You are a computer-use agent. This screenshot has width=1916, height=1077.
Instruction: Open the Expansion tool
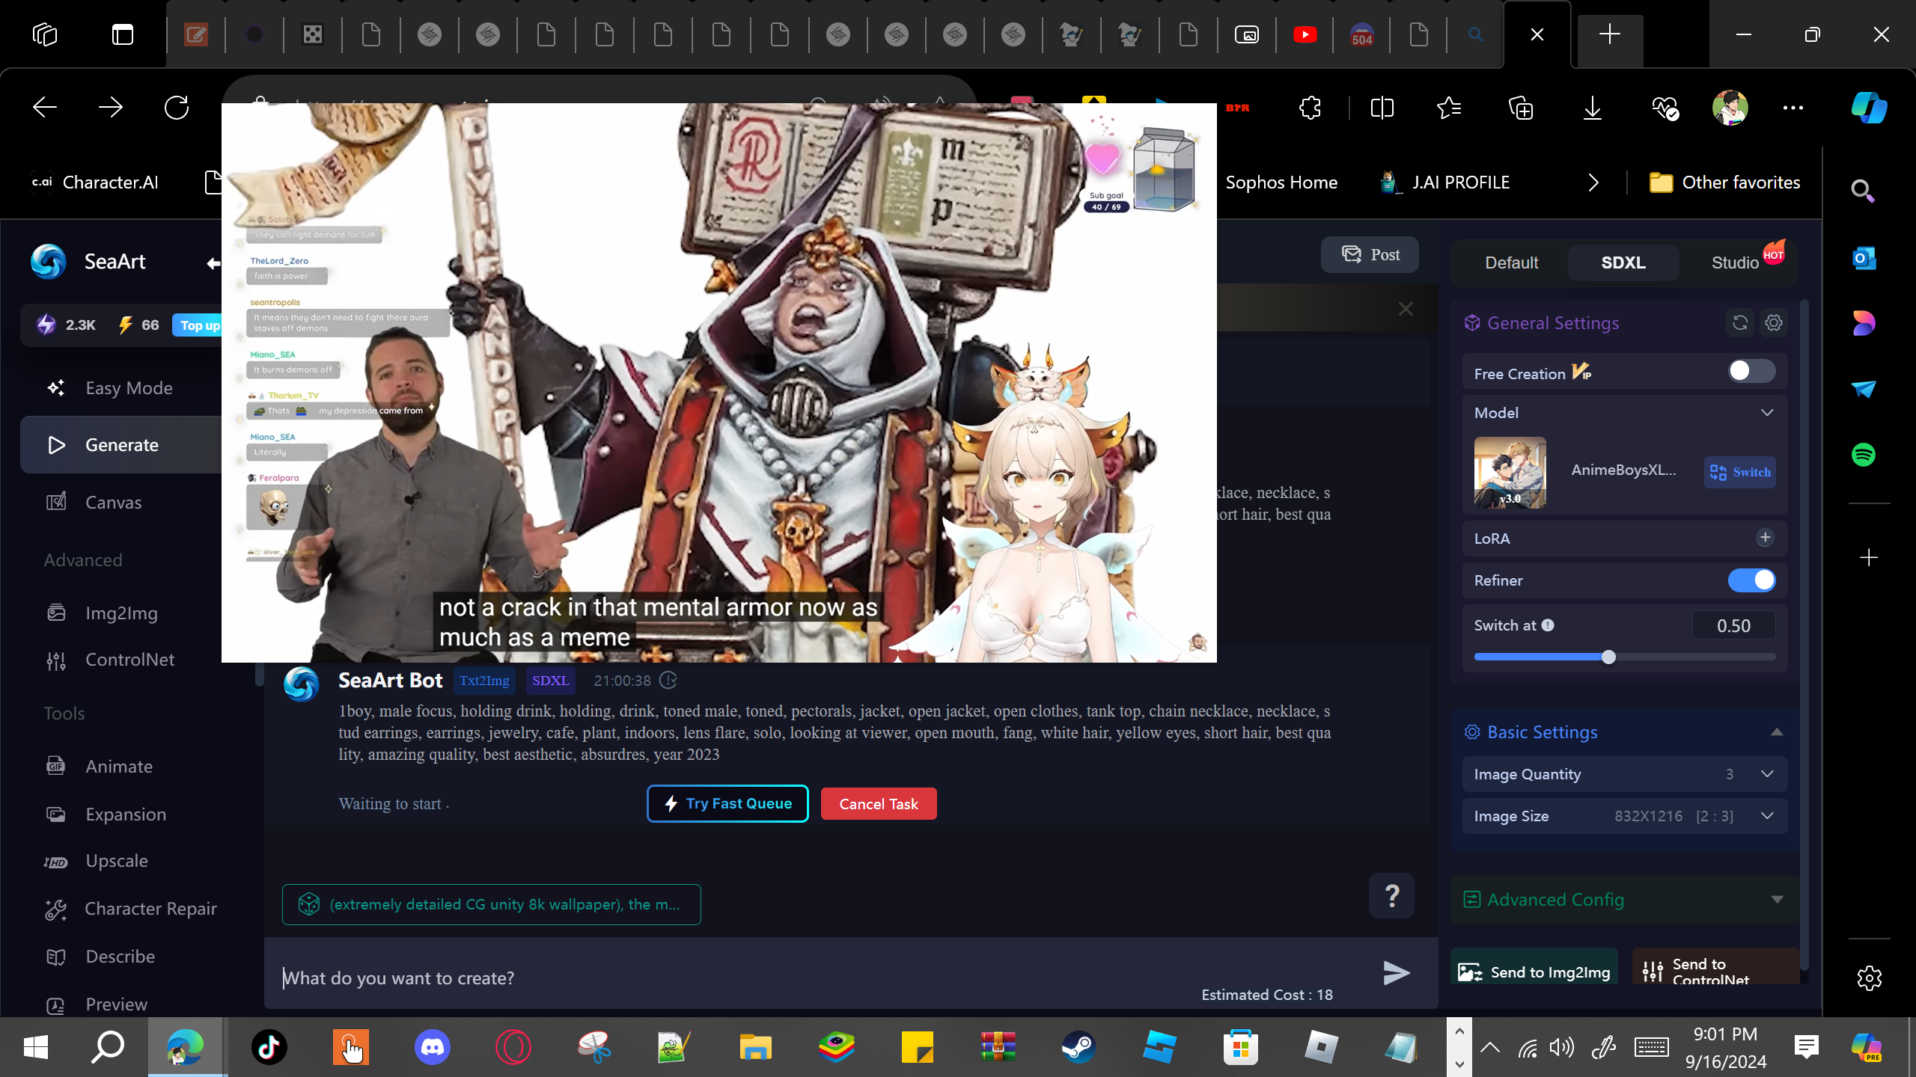click(125, 814)
